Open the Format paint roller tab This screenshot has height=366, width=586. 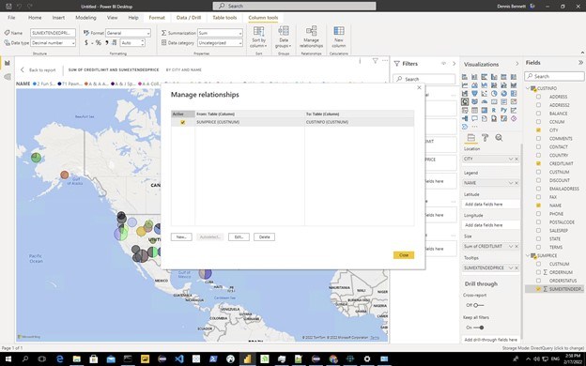[x=486, y=138]
